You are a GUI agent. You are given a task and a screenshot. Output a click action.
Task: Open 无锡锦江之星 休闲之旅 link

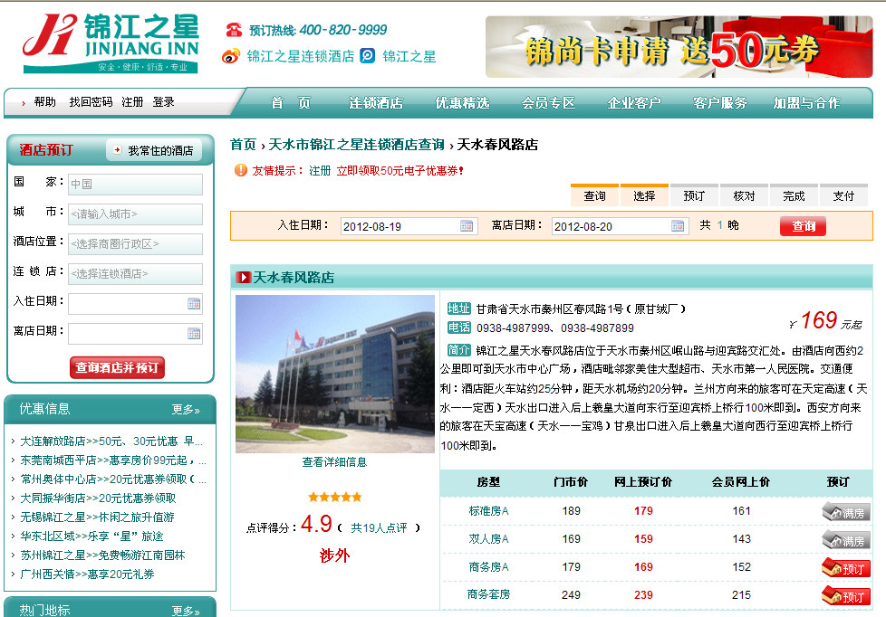coord(97,517)
